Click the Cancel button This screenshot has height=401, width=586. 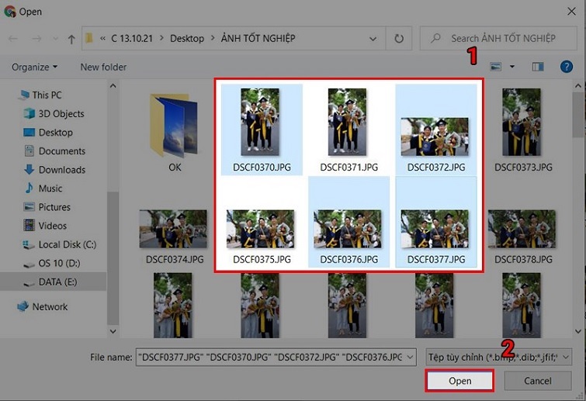537,381
